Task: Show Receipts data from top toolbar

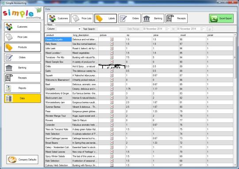Action: click(x=176, y=18)
